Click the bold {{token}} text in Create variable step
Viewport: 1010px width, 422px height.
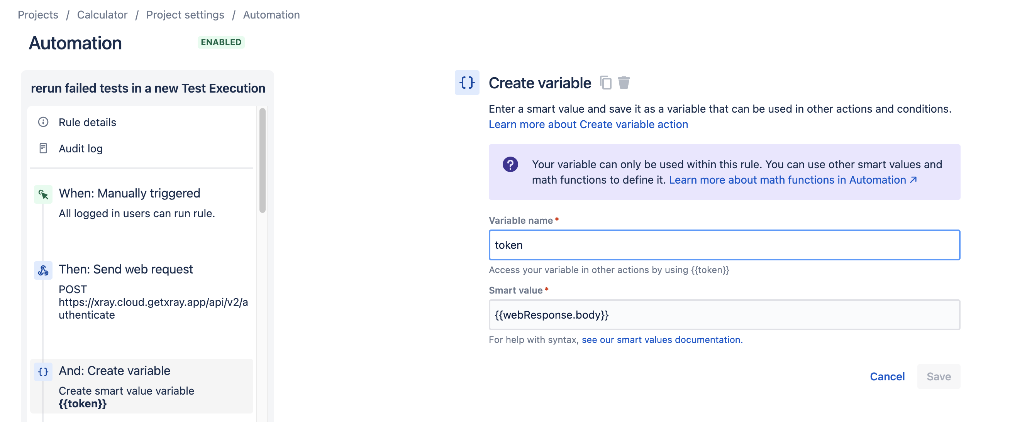click(x=83, y=403)
